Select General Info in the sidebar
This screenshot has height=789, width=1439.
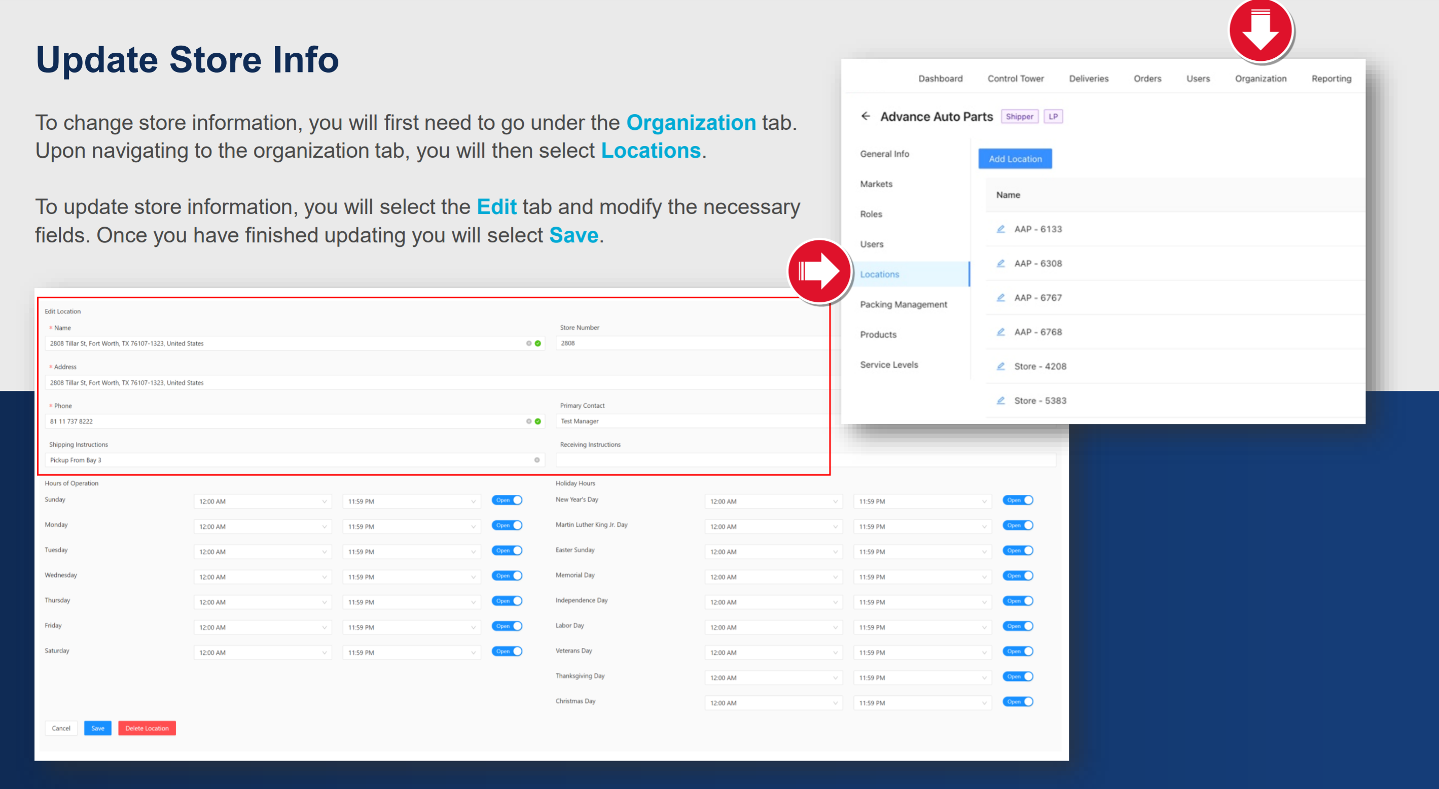884,154
